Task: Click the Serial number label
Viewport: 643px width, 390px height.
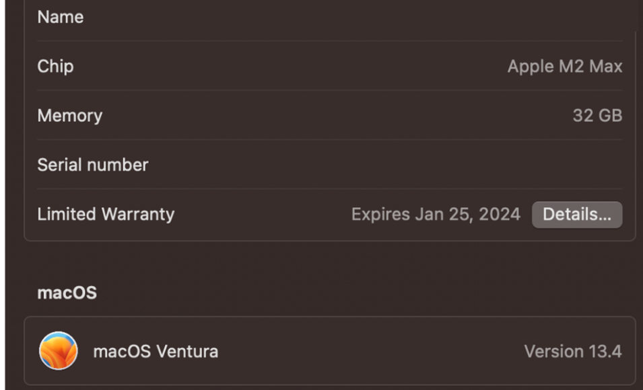Action: pyautogui.click(x=93, y=165)
